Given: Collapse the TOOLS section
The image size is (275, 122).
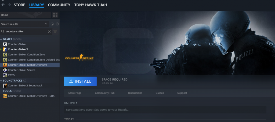Looking at the screenshot, I should 1,91.
